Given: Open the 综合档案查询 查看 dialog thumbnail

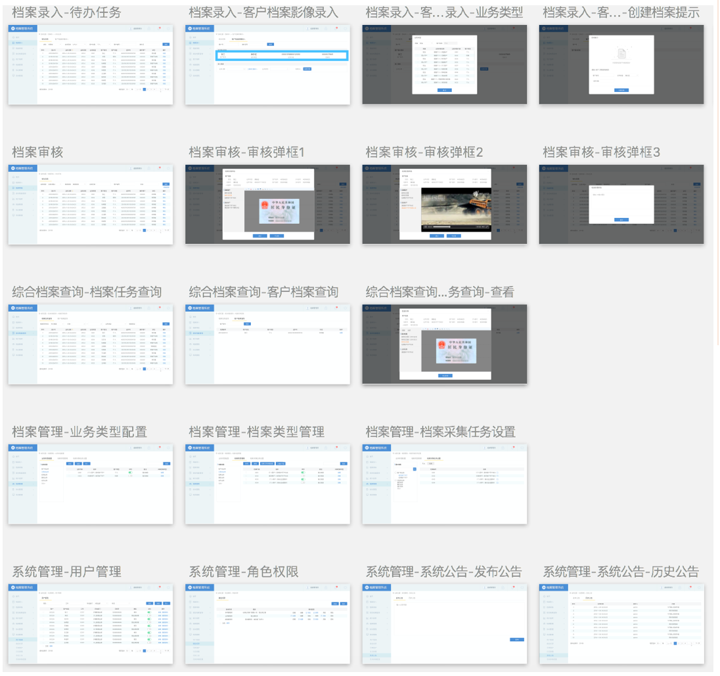Looking at the screenshot, I should pyautogui.click(x=445, y=345).
